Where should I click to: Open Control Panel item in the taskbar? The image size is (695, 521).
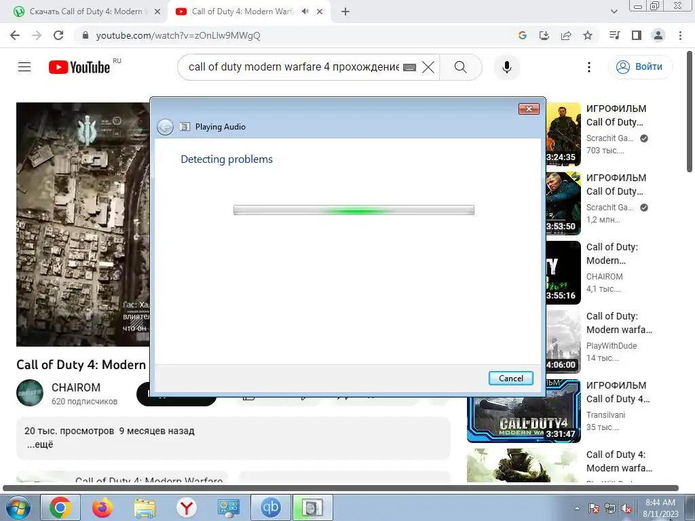click(229, 507)
